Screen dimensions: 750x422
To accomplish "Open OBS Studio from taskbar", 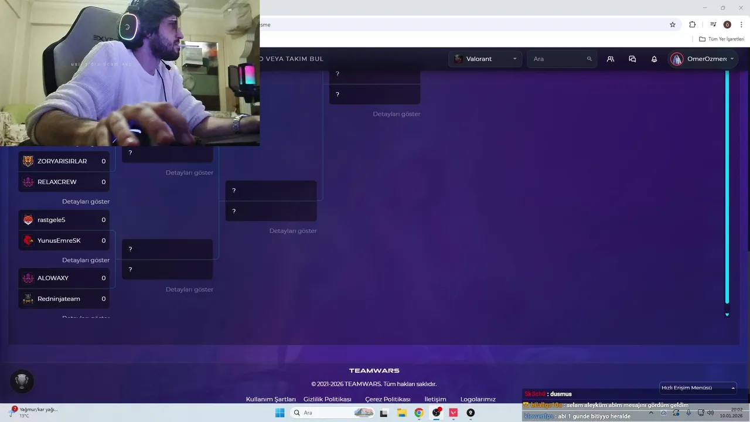I will [437, 413].
